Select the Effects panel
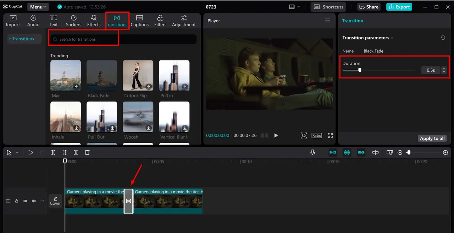This screenshot has height=233, width=454. tap(94, 20)
